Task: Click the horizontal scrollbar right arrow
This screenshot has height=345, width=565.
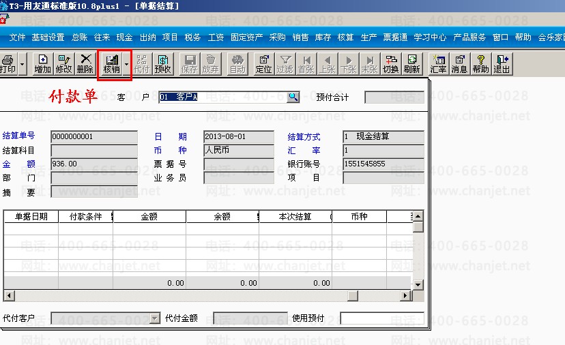Action: [x=405, y=296]
